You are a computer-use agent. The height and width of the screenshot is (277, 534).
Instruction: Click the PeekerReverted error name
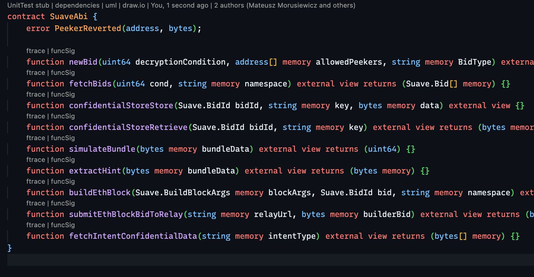(88, 28)
